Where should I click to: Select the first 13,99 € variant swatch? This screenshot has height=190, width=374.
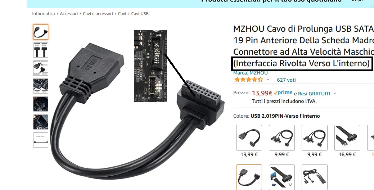tap(249, 138)
